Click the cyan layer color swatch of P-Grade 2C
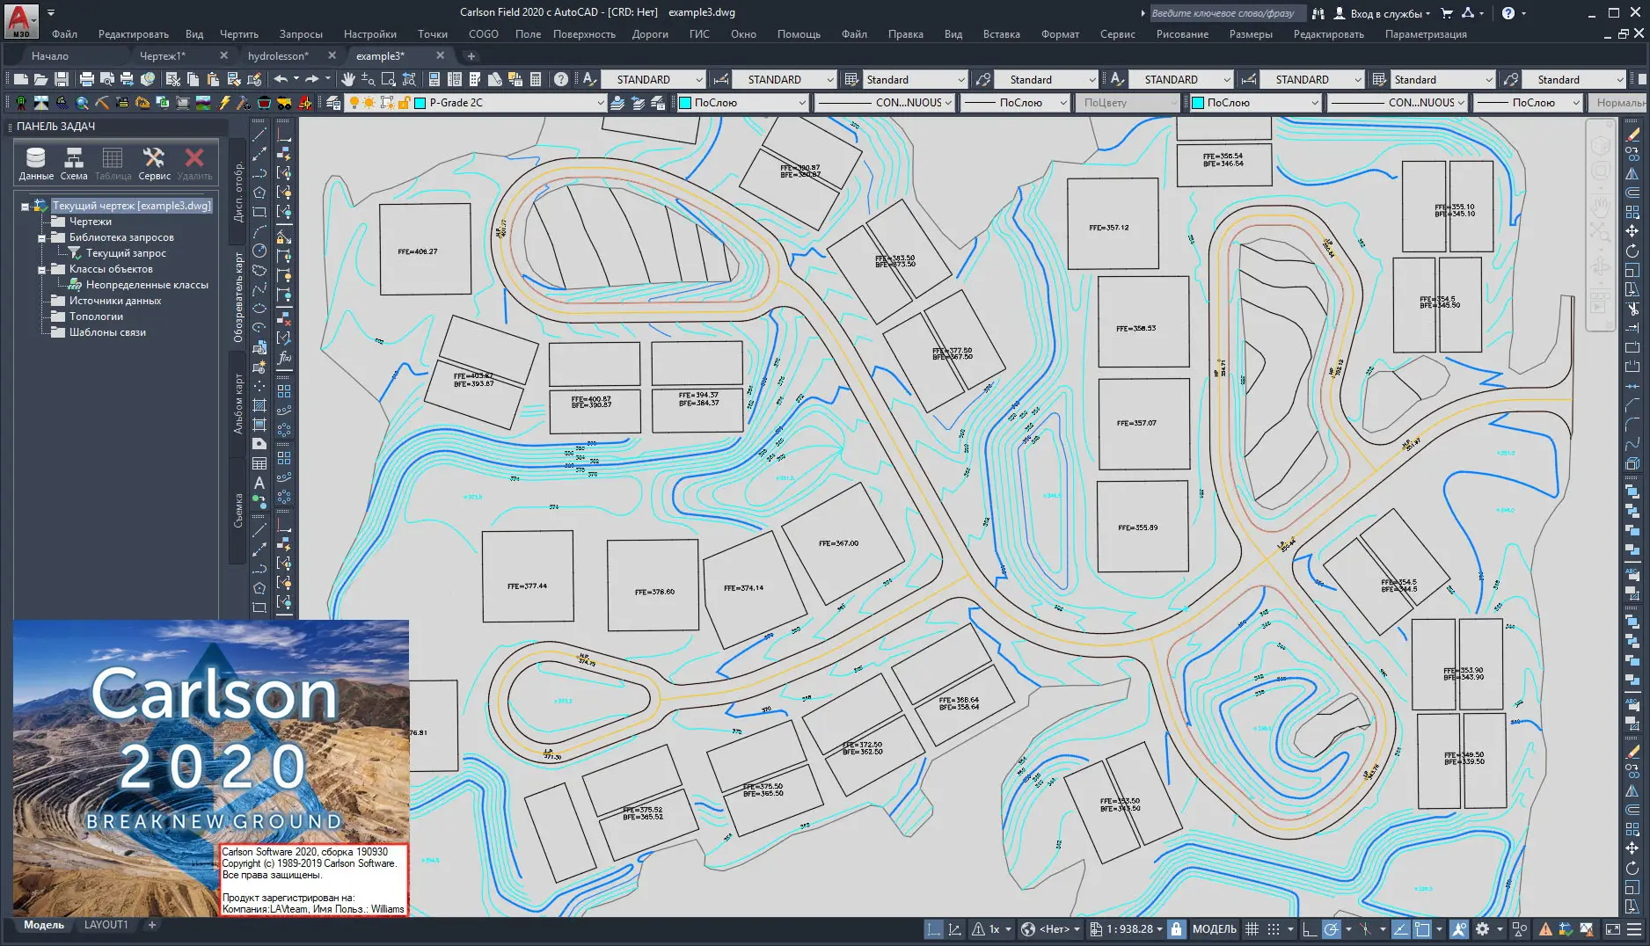 [x=420, y=103]
